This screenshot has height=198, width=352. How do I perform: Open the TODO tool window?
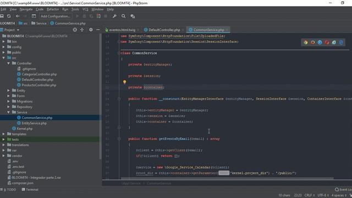[9, 190]
